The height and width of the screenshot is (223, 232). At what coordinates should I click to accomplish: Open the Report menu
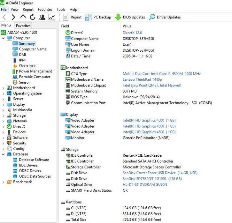(x=28, y=10)
